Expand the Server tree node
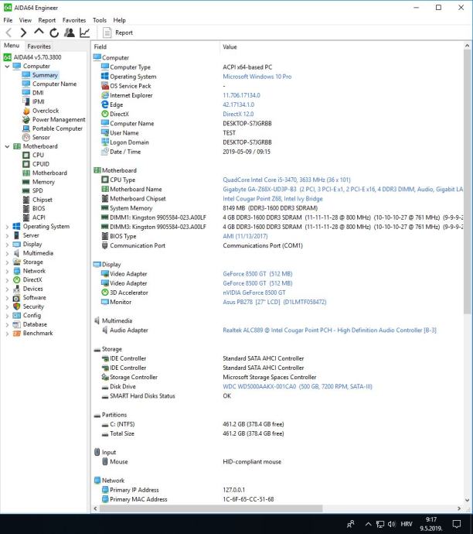 click(7, 235)
